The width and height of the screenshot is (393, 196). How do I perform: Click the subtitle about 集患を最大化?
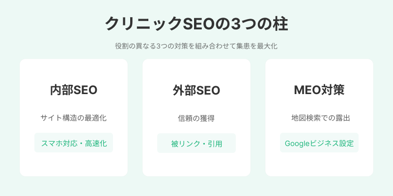point(196,47)
